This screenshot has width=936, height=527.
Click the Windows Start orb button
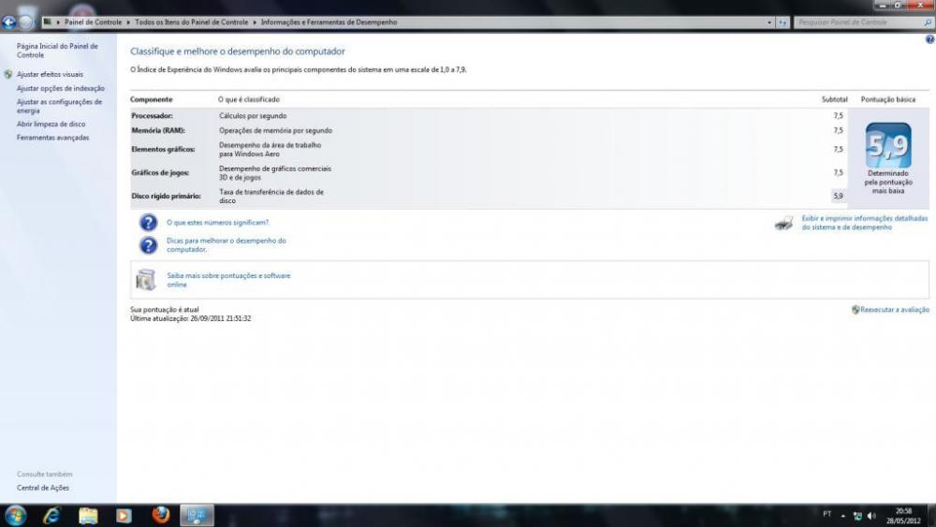click(x=15, y=515)
